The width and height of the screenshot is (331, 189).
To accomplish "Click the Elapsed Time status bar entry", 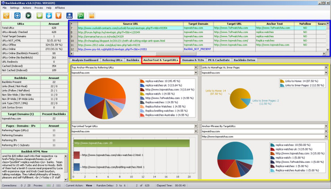I will pyautogui.click(x=171, y=186).
